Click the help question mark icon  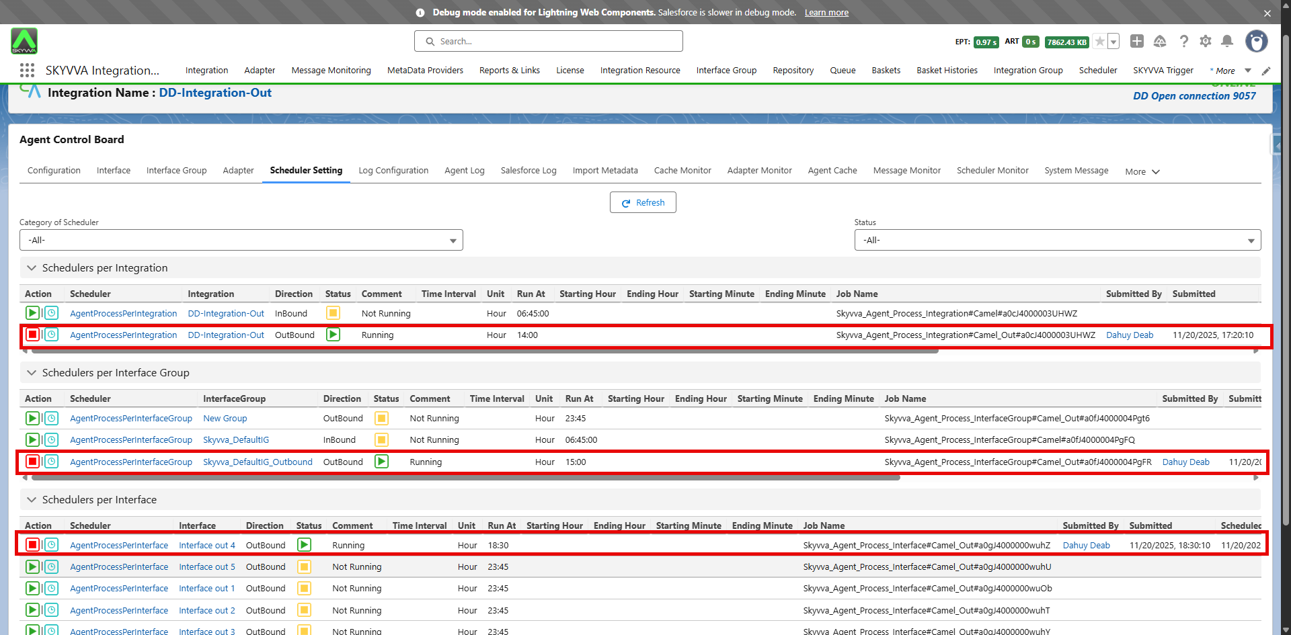coord(1183,42)
